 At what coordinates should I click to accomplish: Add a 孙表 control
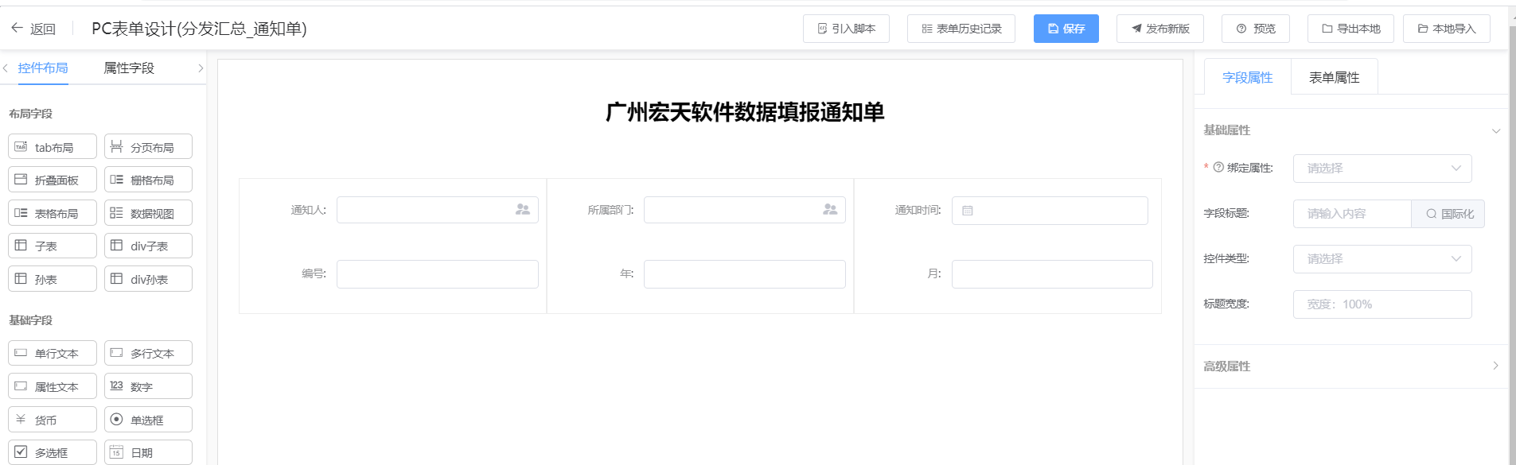(53, 279)
